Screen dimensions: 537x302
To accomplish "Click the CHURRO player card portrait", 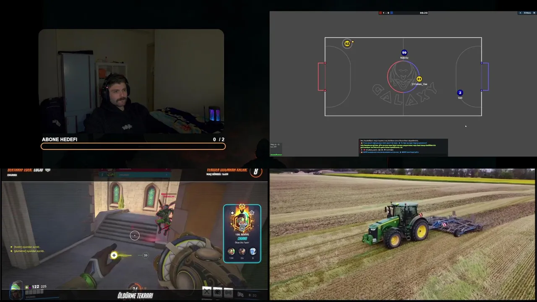I will pos(242,222).
